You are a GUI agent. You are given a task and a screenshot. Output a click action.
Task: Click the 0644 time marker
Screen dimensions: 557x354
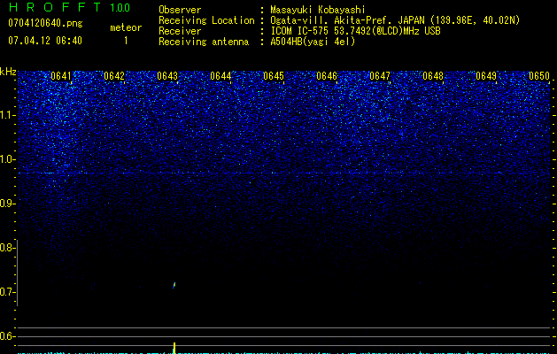click(x=220, y=76)
